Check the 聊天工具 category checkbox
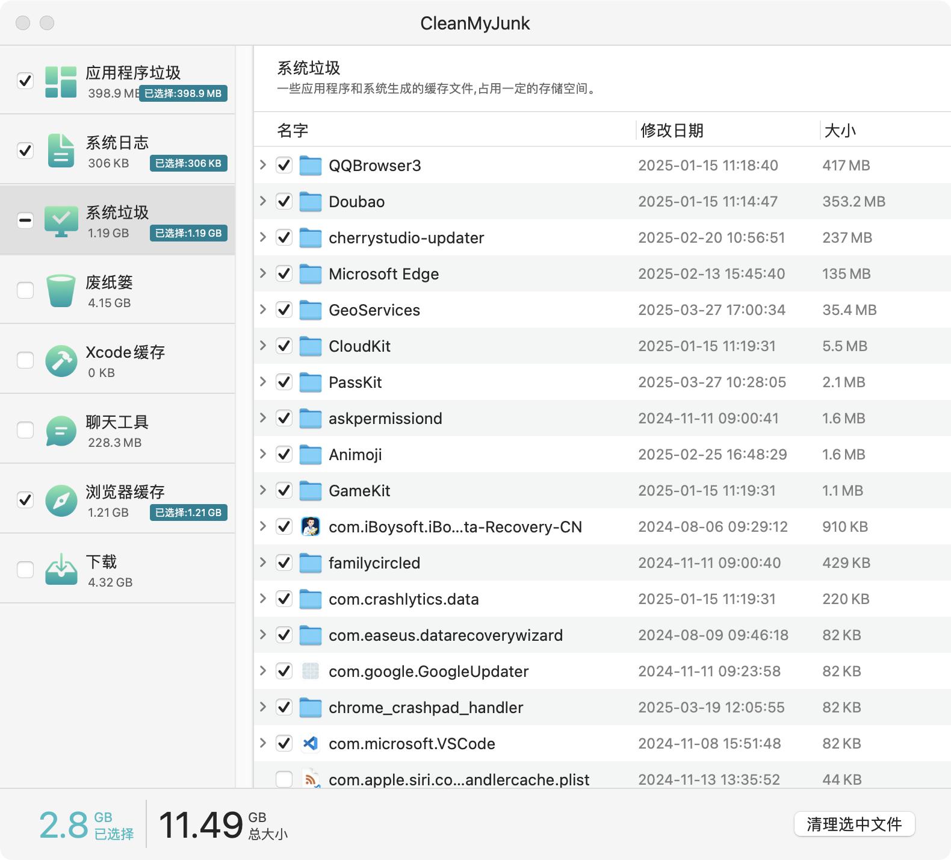 coord(25,430)
